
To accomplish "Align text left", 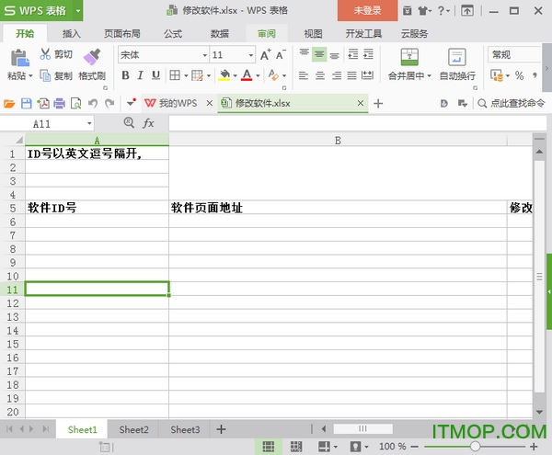I will 304,74.
